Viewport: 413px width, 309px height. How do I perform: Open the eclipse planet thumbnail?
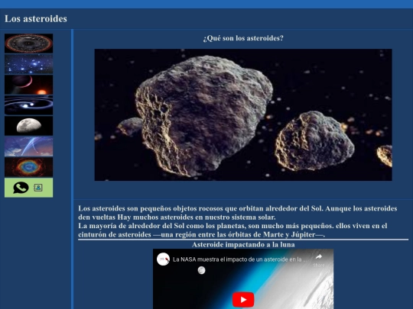coord(29,85)
